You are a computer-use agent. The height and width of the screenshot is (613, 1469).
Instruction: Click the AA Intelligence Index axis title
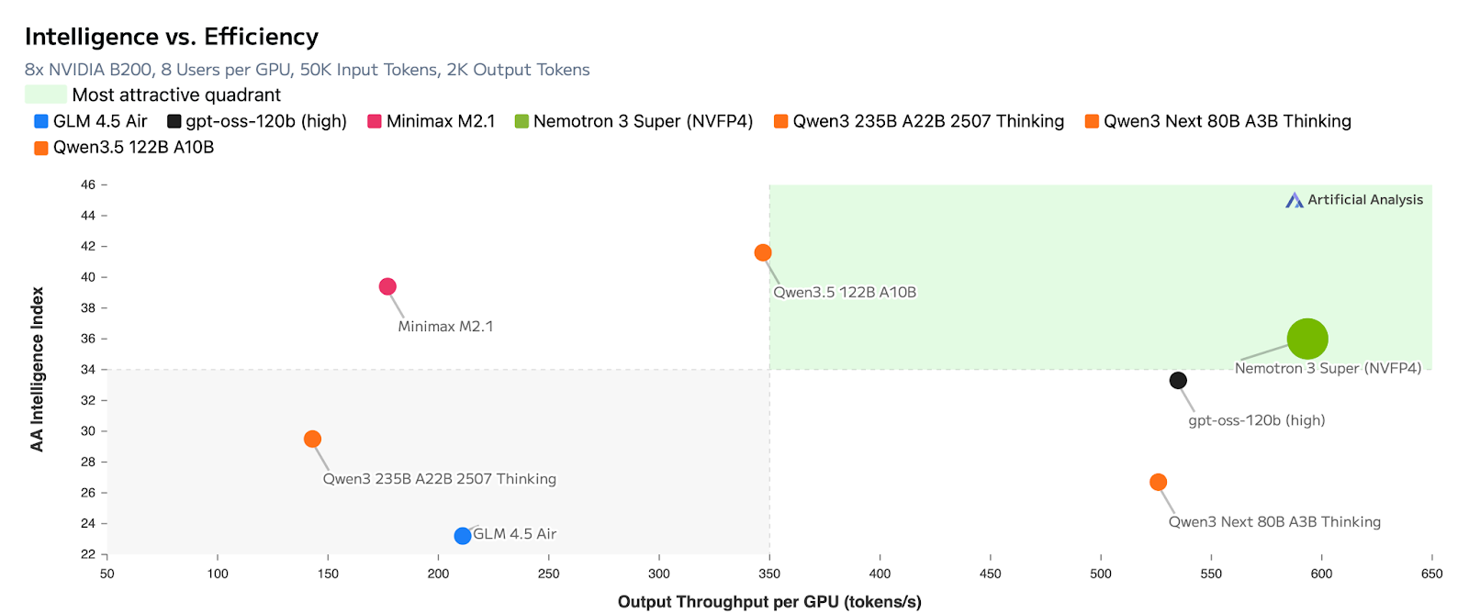click(38, 369)
